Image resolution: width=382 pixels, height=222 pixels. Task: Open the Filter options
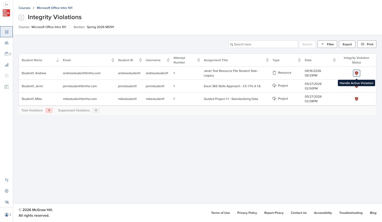pos(327,44)
